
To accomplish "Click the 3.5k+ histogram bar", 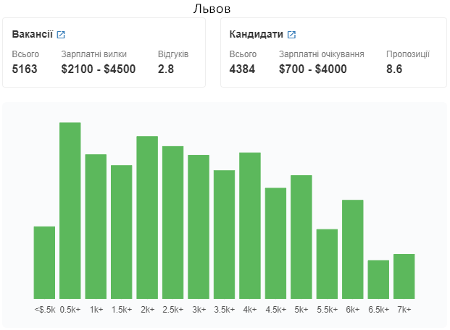I will coord(224,234).
